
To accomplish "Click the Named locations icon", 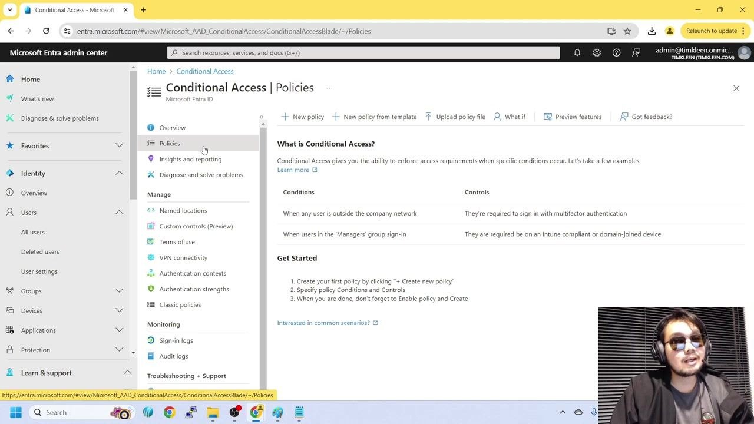I will 151,210.
